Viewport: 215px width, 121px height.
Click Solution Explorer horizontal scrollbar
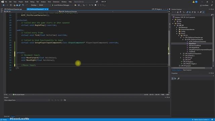pyautogui.click(x=191, y=68)
